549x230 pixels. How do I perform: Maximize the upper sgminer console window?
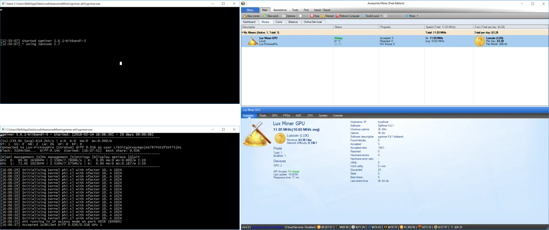(223, 3)
